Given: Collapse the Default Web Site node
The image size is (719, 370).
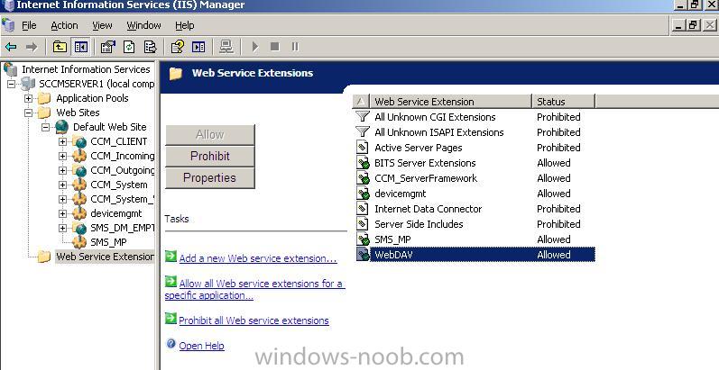Looking at the screenshot, I should point(45,127).
